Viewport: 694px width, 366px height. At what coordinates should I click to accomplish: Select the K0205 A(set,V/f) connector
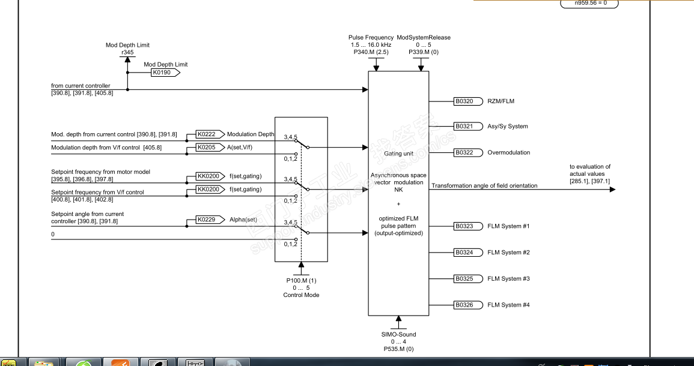click(x=211, y=148)
